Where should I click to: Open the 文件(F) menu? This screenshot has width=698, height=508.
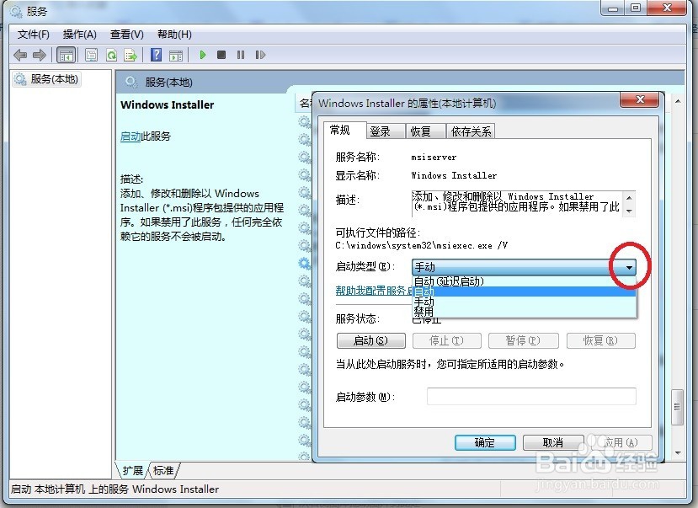click(x=34, y=35)
